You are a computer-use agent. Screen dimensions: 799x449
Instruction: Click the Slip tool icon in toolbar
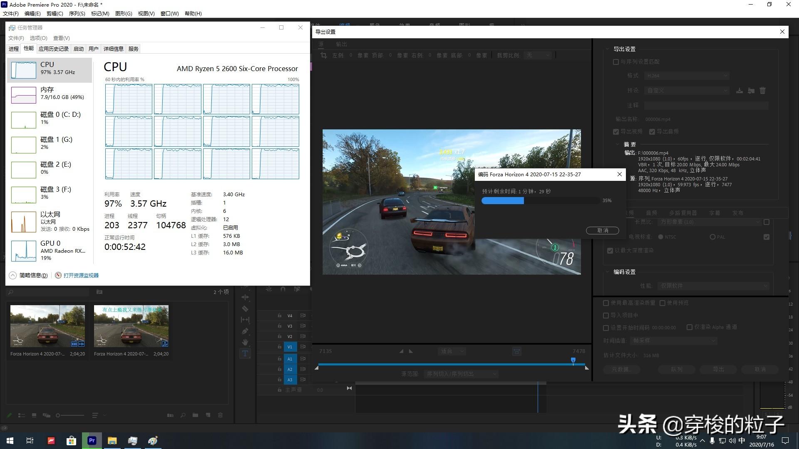(246, 321)
